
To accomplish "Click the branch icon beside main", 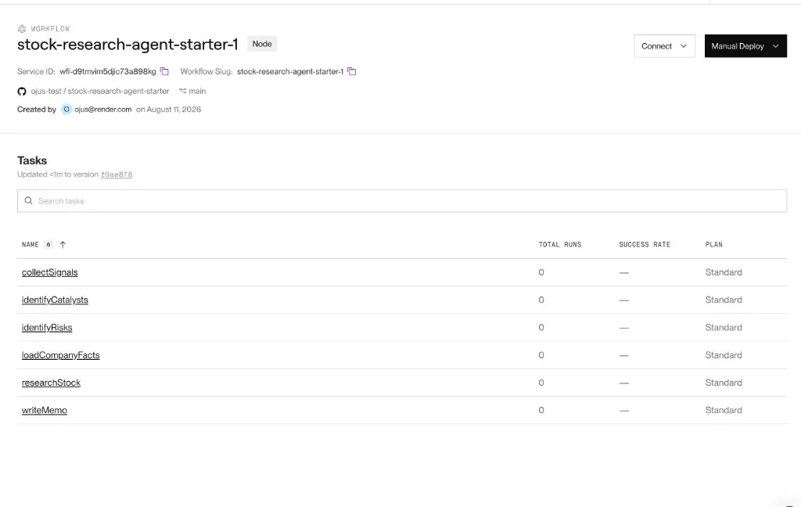I will [182, 91].
